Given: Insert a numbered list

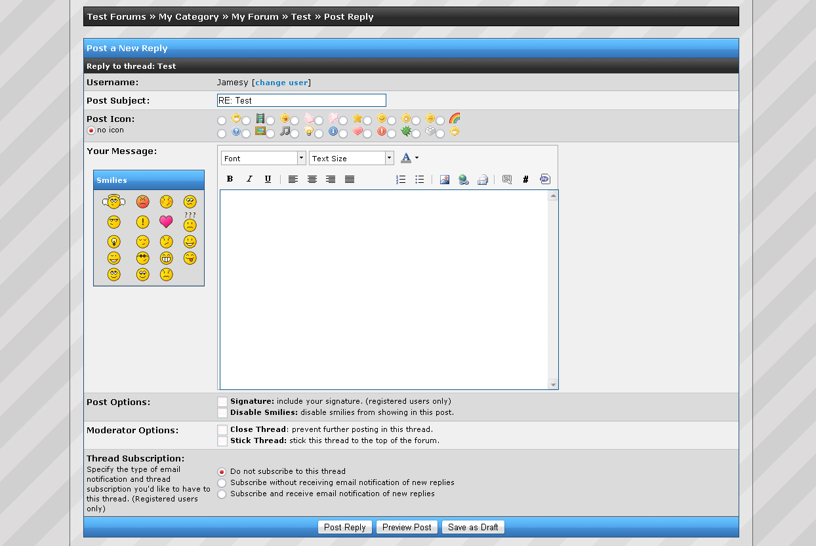Looking at the screenshot, I should tap(401, 179).
